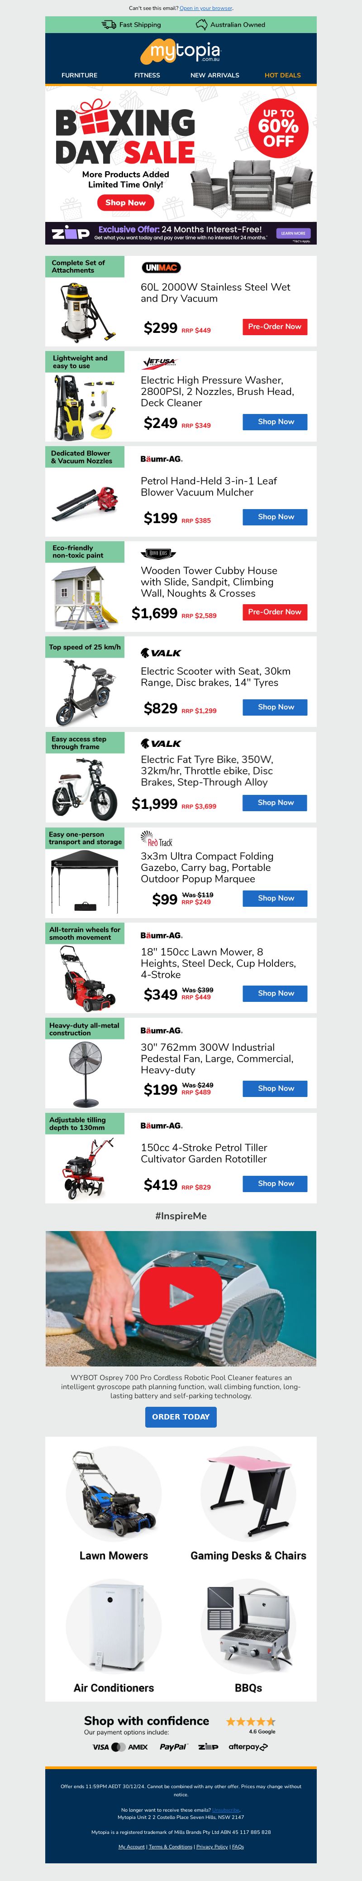Click the Unsubscribe link
The image size is (362, 1881).
(x=225, y=1810)
